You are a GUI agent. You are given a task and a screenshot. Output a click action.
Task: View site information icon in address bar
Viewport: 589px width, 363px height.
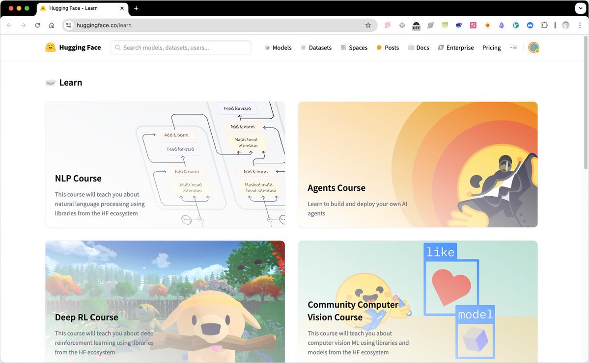point(69,25)
